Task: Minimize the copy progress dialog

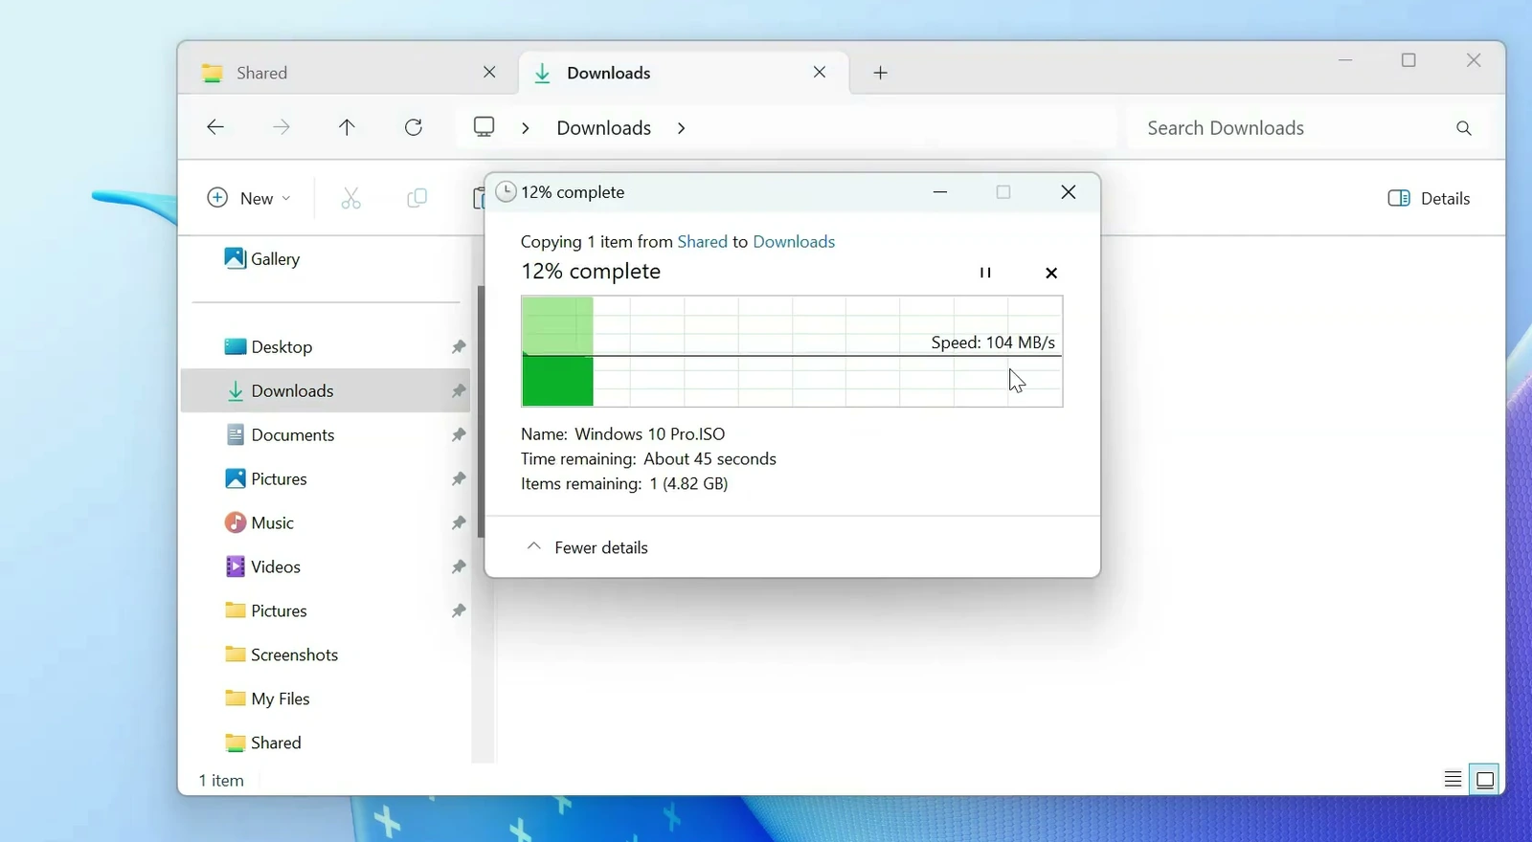Action: coord(940,192)
